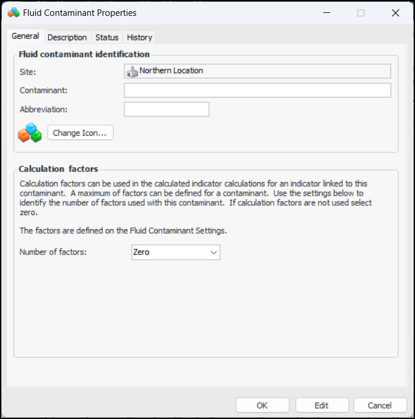This screenshot has height=419, width=415.
Task: Click the colored cubes icon in title bar
Action: pyautogui.click(x=14, y=12)
